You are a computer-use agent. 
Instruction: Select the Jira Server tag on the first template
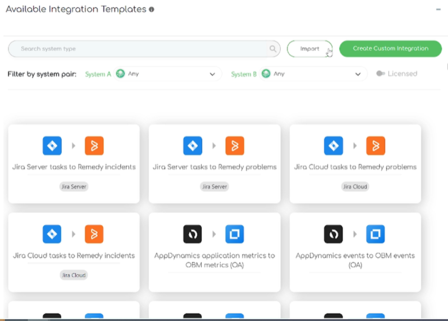[x=73, y=187]
